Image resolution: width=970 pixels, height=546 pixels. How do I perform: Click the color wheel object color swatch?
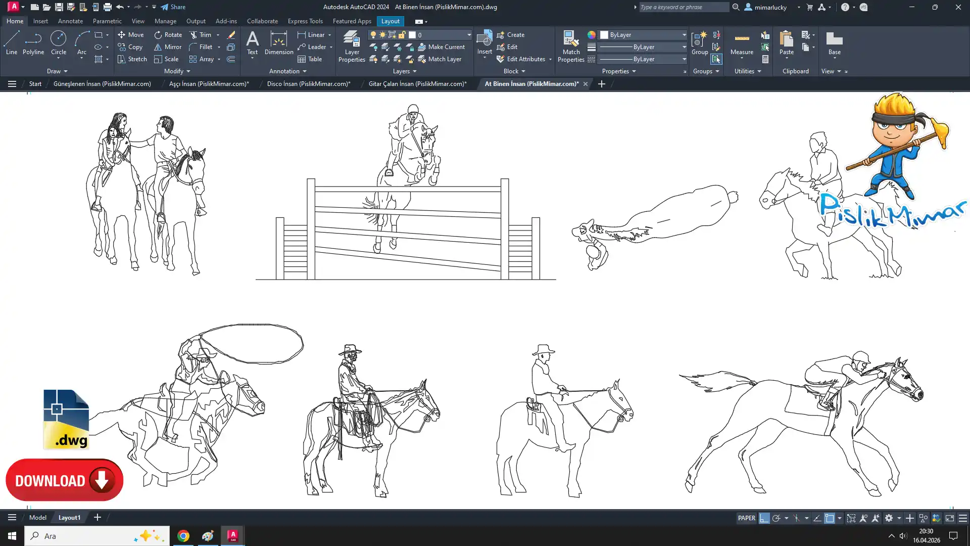point(591,35)
